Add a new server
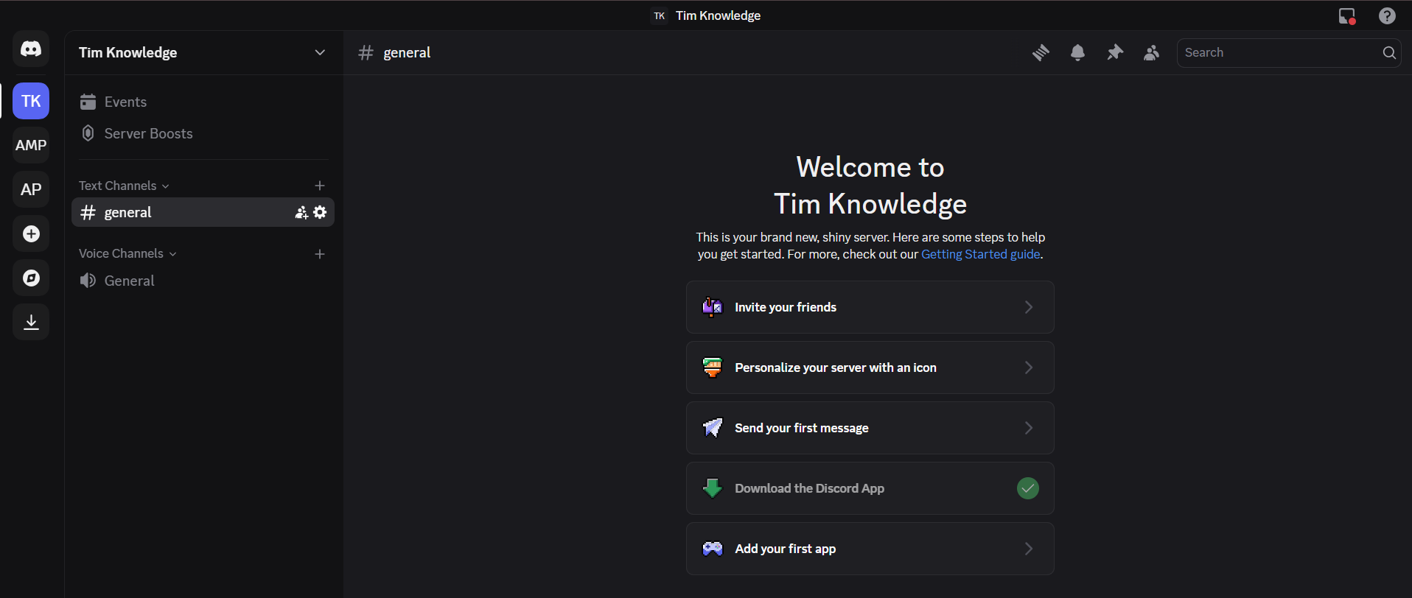 [31, 233]
